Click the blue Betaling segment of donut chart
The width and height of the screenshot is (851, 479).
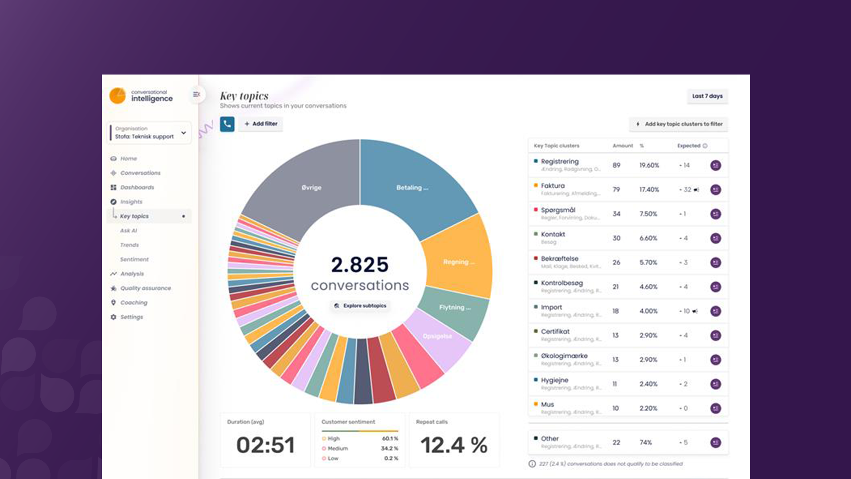(x=412, y=188)
